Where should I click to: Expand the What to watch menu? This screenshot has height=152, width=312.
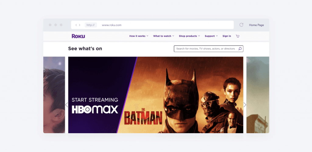(x=164, y=36)
